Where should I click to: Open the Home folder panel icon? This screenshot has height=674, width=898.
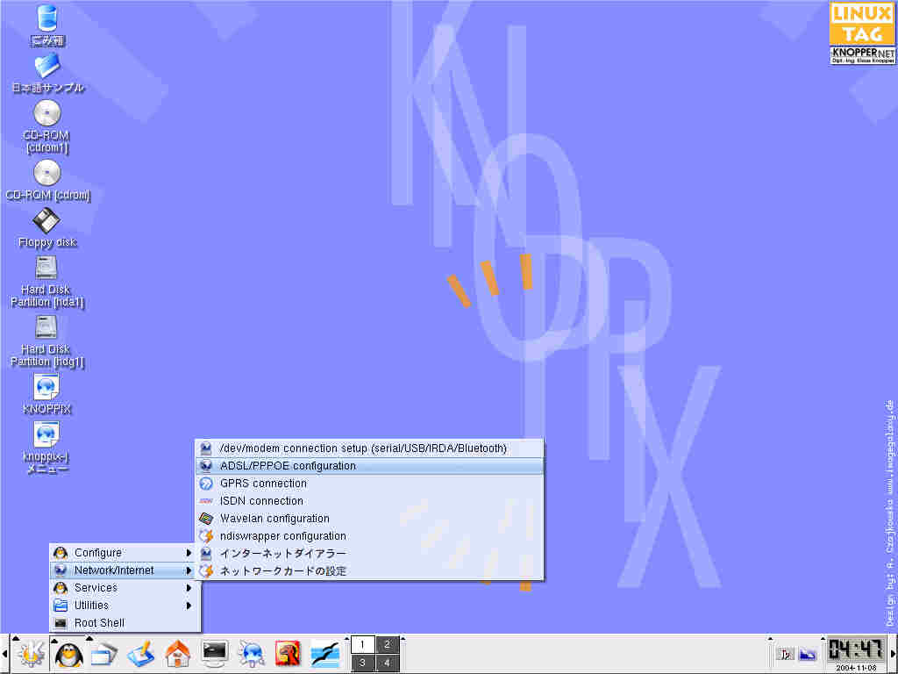177,655
